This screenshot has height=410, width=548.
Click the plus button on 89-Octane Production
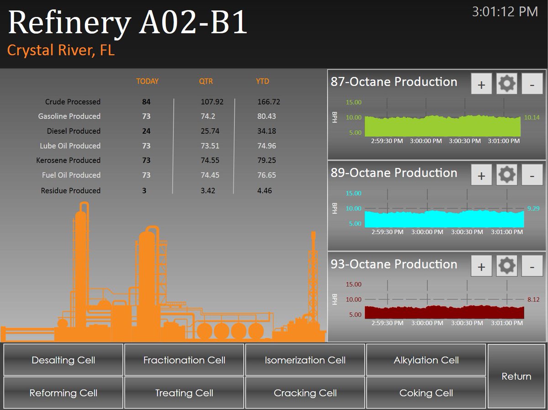coord(481,175)
